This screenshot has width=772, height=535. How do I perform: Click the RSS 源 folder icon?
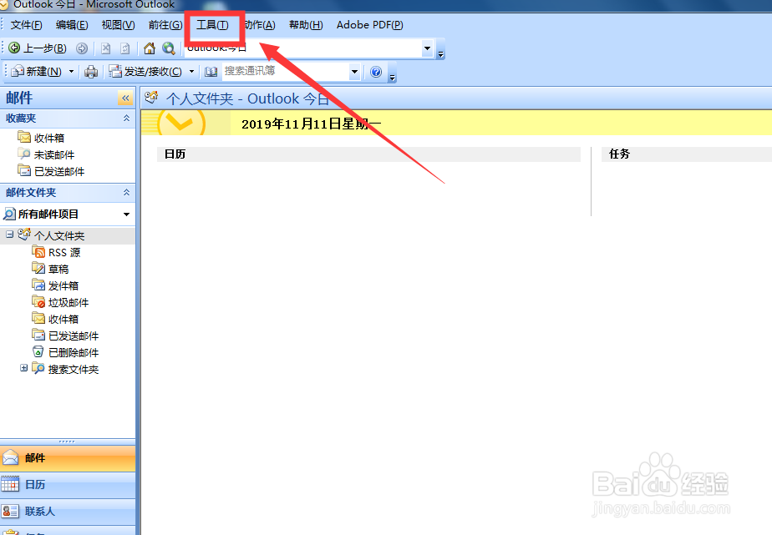(38, 252)
